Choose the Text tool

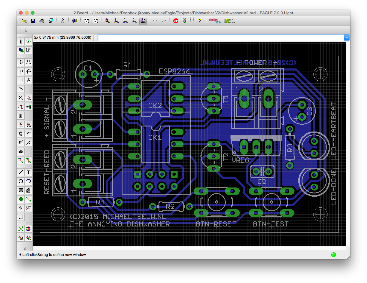(29, 172)
